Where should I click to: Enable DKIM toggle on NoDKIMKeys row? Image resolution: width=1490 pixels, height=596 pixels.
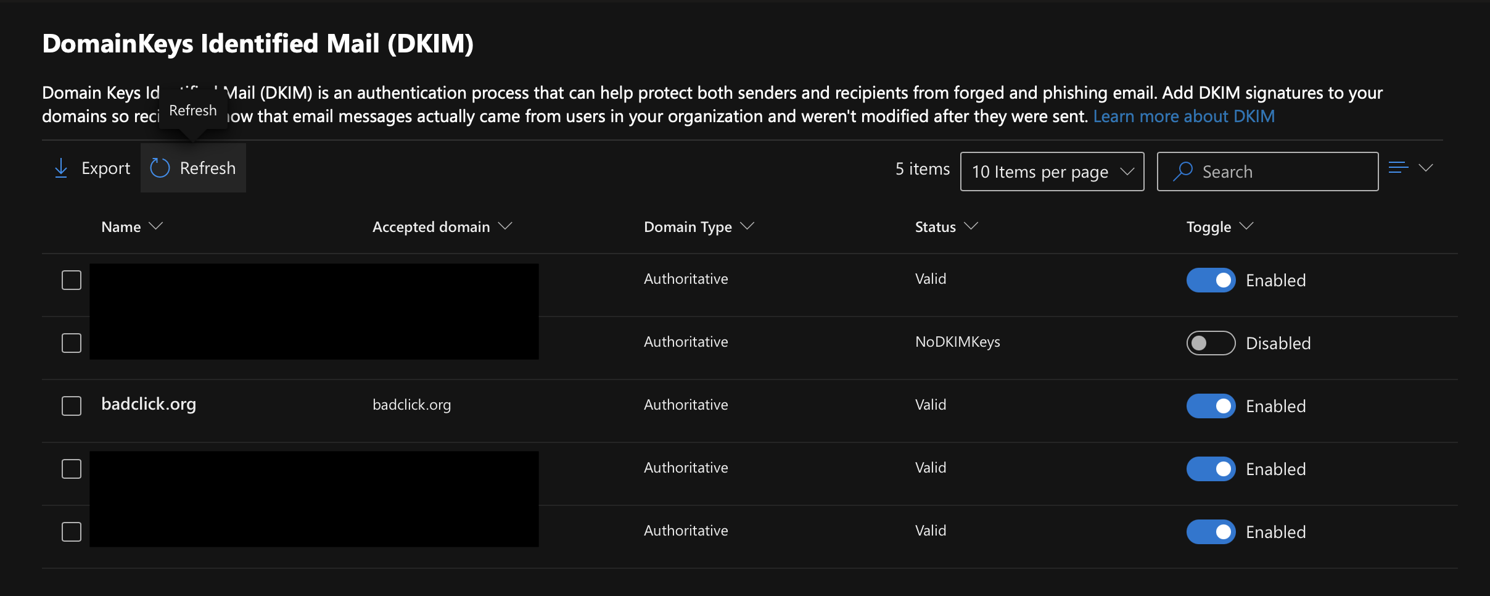click(1211, 343)
